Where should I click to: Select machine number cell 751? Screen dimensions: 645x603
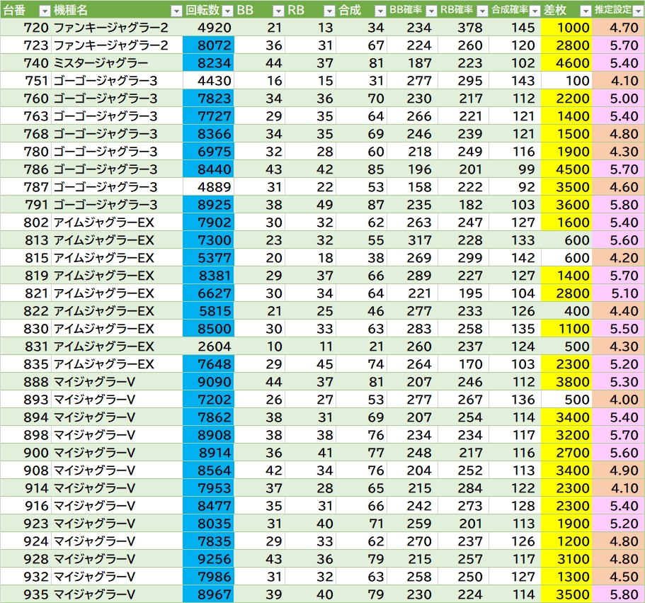25,81
